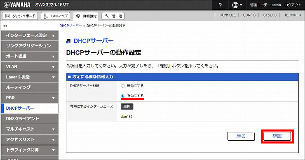305x160 pixels.
Task: Select 有効にする radio button
Action: [122, 96]
